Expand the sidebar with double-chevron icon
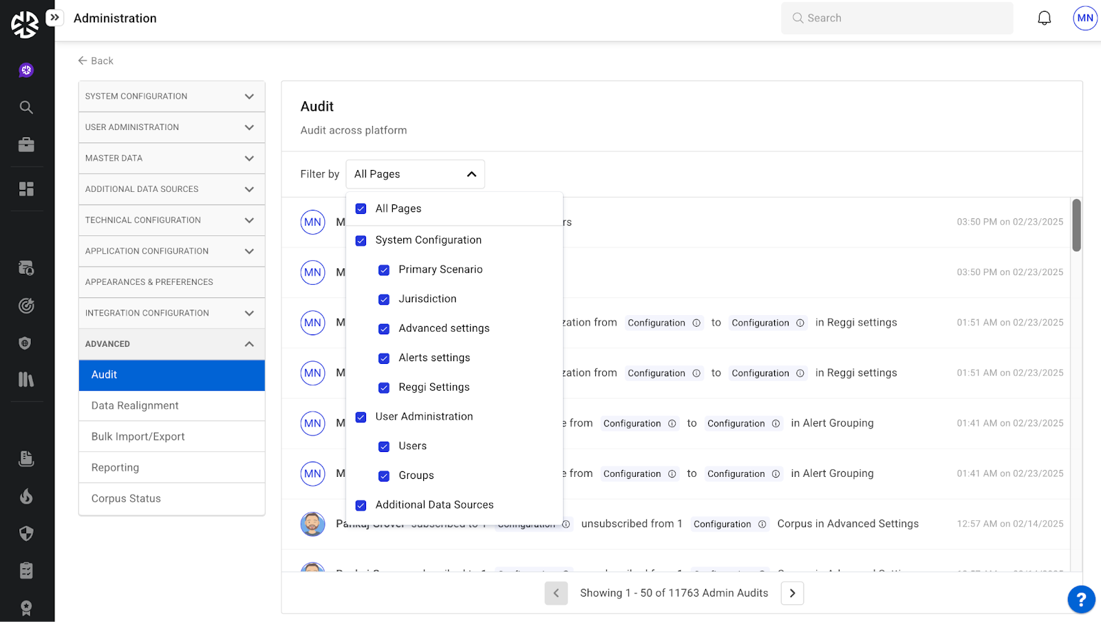This screenshot has height=622, width=1101. (x=54, y=17)
